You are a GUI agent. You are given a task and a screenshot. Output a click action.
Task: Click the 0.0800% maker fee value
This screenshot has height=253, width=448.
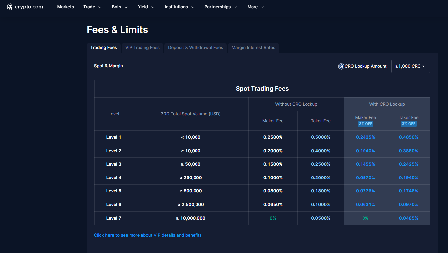coord(273,191)
